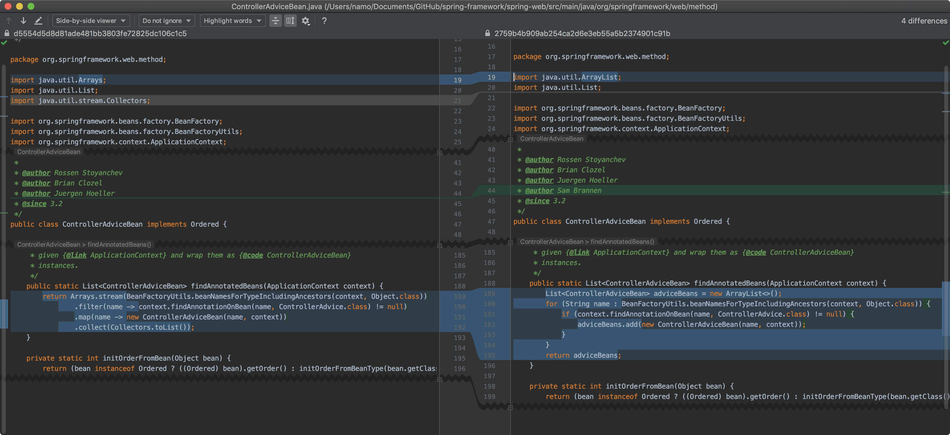
Task: Click import java.util.Arrays line in left pane
Action: click(x=58, y=80)
